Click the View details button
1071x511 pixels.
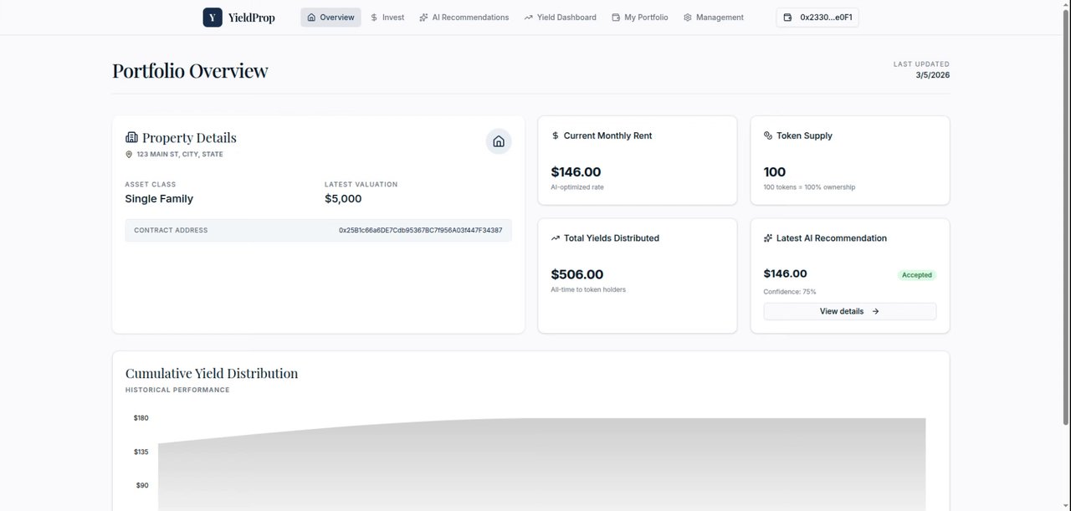pyautogui.click(x=849, y=311)
